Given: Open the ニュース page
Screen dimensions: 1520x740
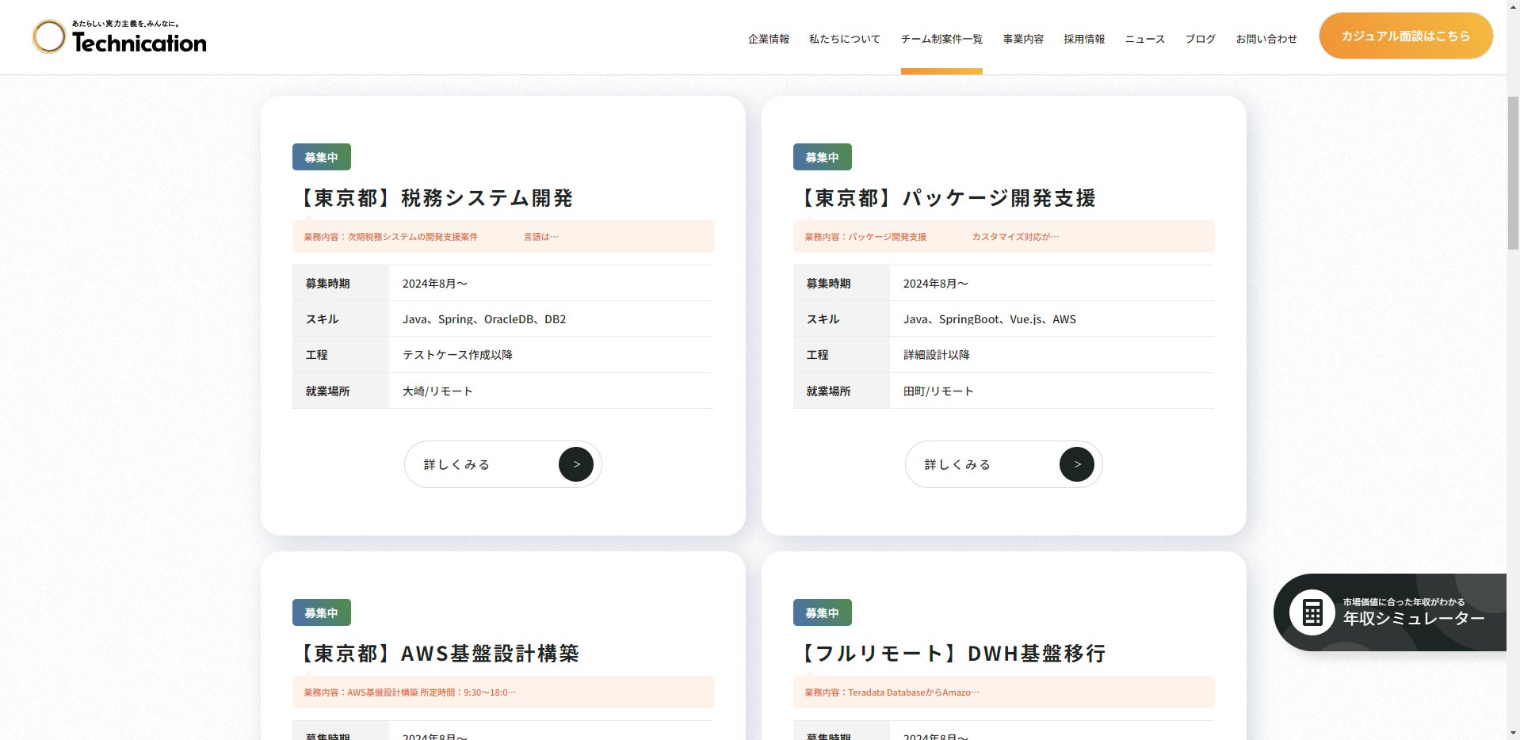Looking at the screenshot, I should point(1145,39).
